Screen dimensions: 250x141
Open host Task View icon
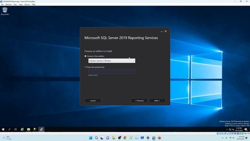pyautogui.click(x=102, y=138)
